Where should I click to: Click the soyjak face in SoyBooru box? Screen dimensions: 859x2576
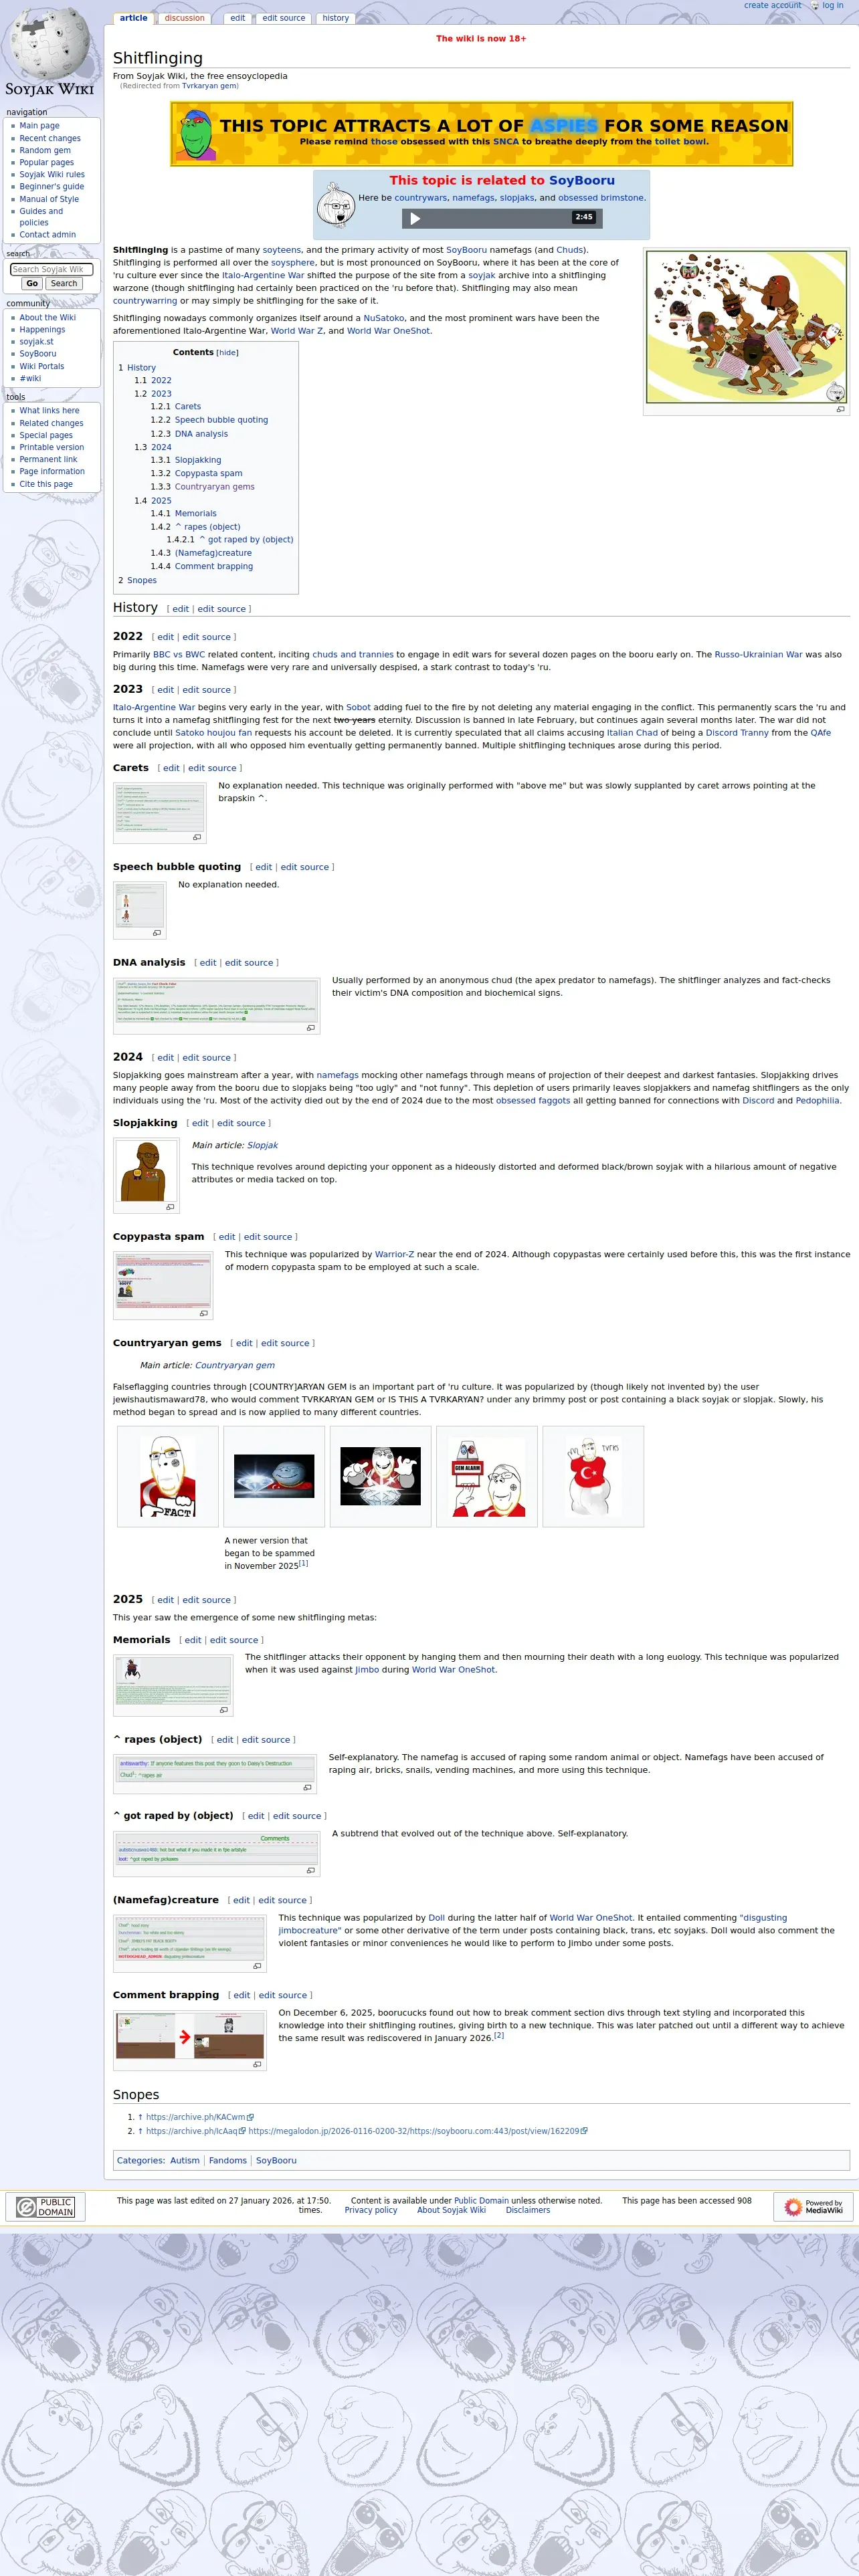[x=336, y=205]
